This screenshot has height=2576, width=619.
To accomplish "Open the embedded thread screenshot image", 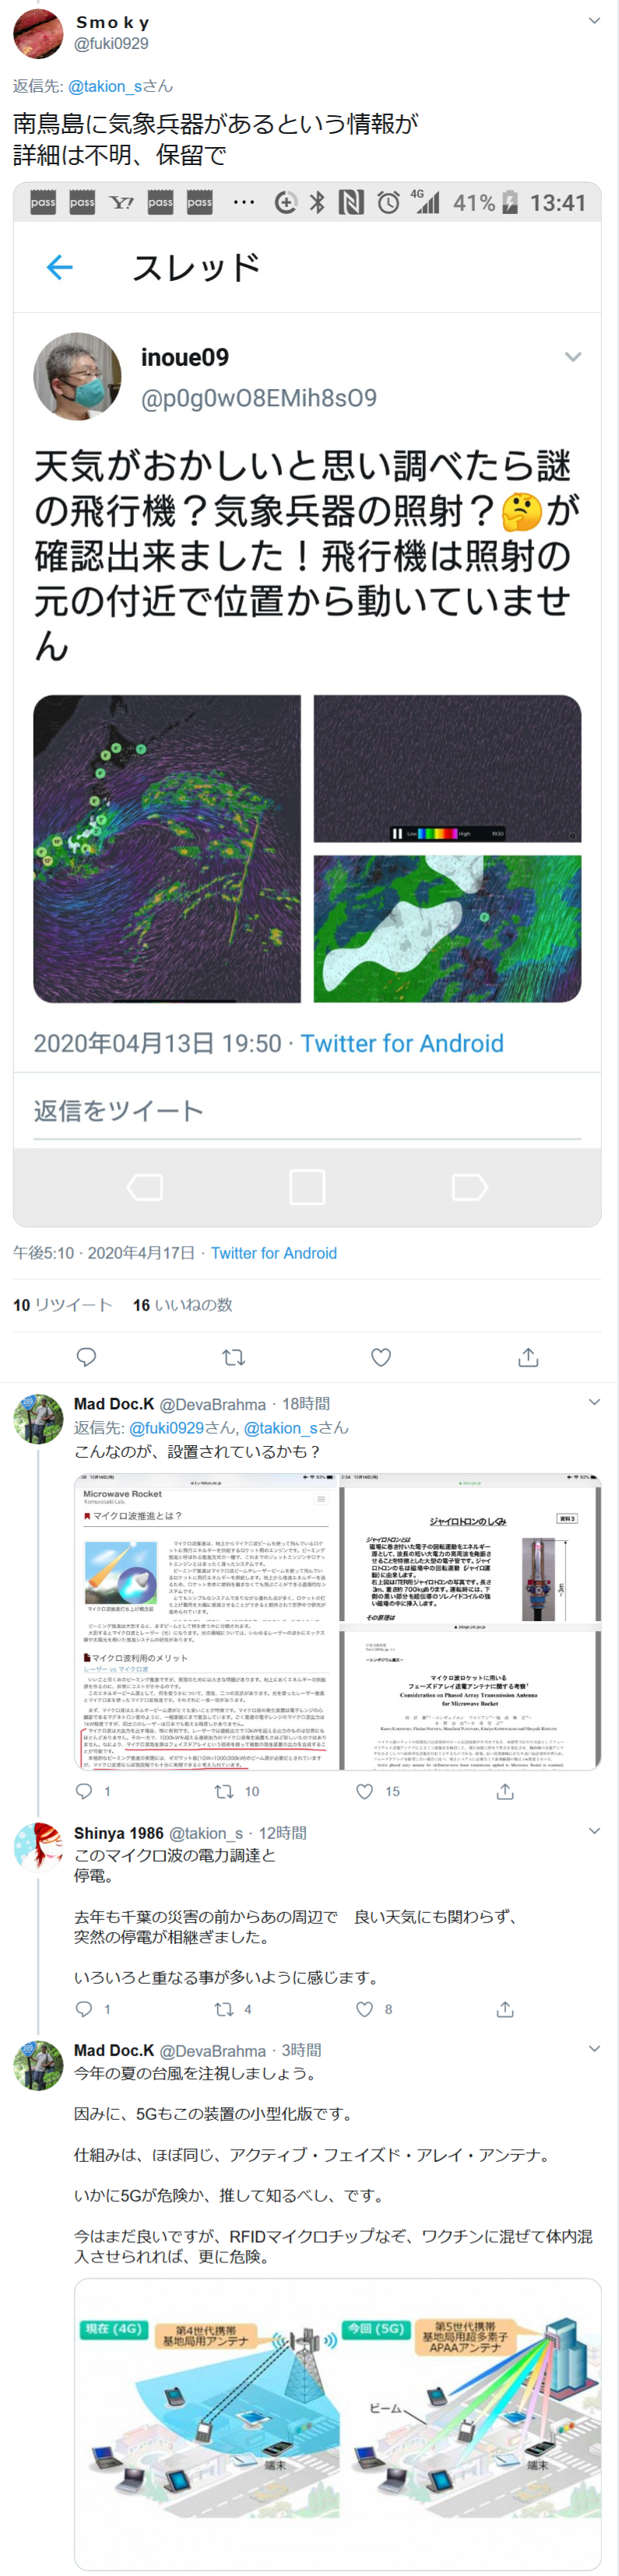I will tap(307, 705).
